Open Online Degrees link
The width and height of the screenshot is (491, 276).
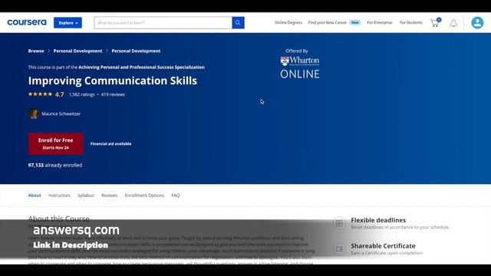coord(288,22)
